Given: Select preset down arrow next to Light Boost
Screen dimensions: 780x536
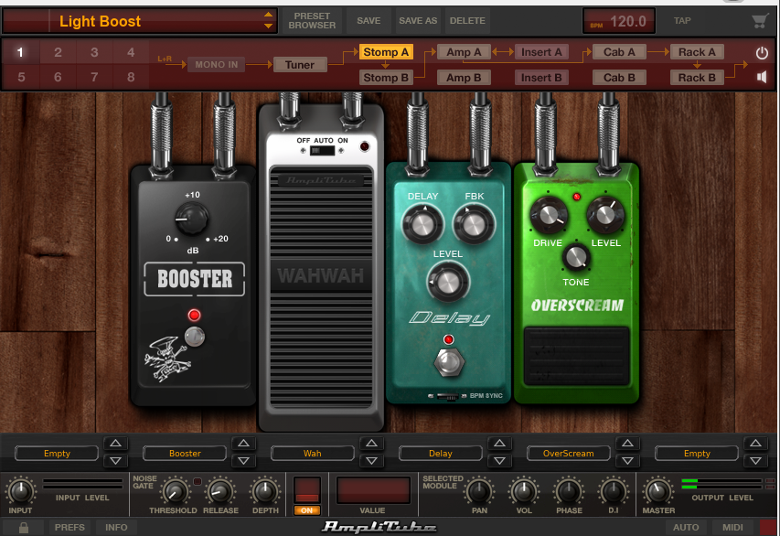Looking at the screenshot, I should pos(268,26).
